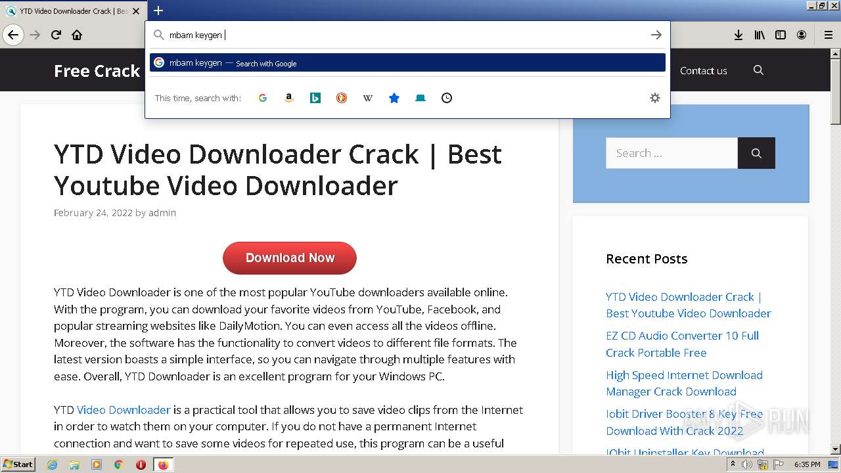Viewport: 841px width, 473px height.
Task: Click the site header search magnifier
Action: click(758, 70)
